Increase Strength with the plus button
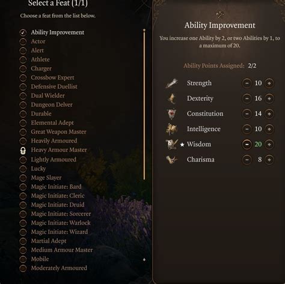Viewport: 285px width, 284px height. pyautogui.click(x=269, y=83)
